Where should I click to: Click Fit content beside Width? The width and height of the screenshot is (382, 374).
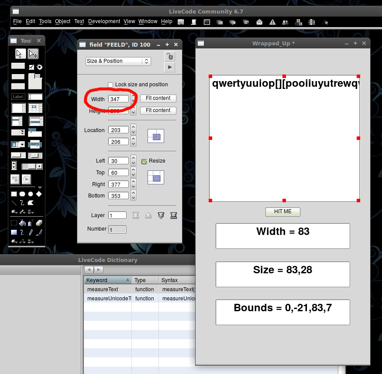pos(158,98)
